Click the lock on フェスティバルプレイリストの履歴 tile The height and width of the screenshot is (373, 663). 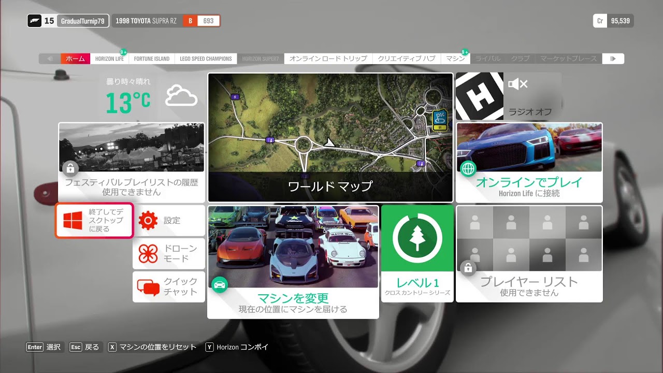tap(69, 169)
